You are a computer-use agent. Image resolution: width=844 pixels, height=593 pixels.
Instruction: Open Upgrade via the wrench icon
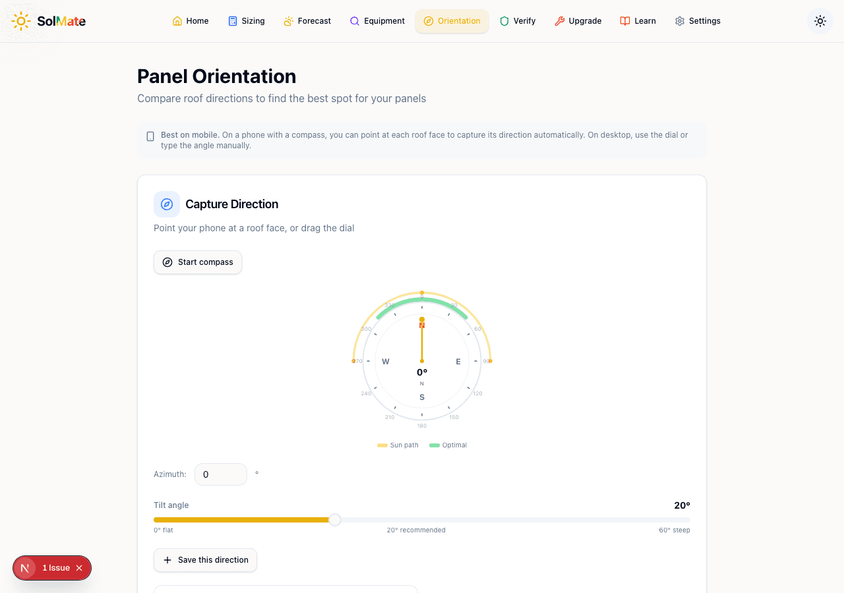coord(559,20)
